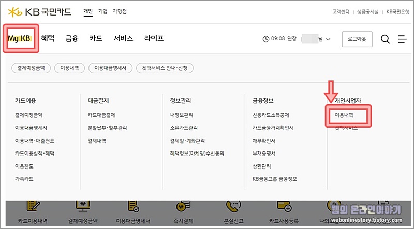This screenshot has height=229, width=414.
Task: Open 이용내역 under 개인사업자
Action: 344,115
